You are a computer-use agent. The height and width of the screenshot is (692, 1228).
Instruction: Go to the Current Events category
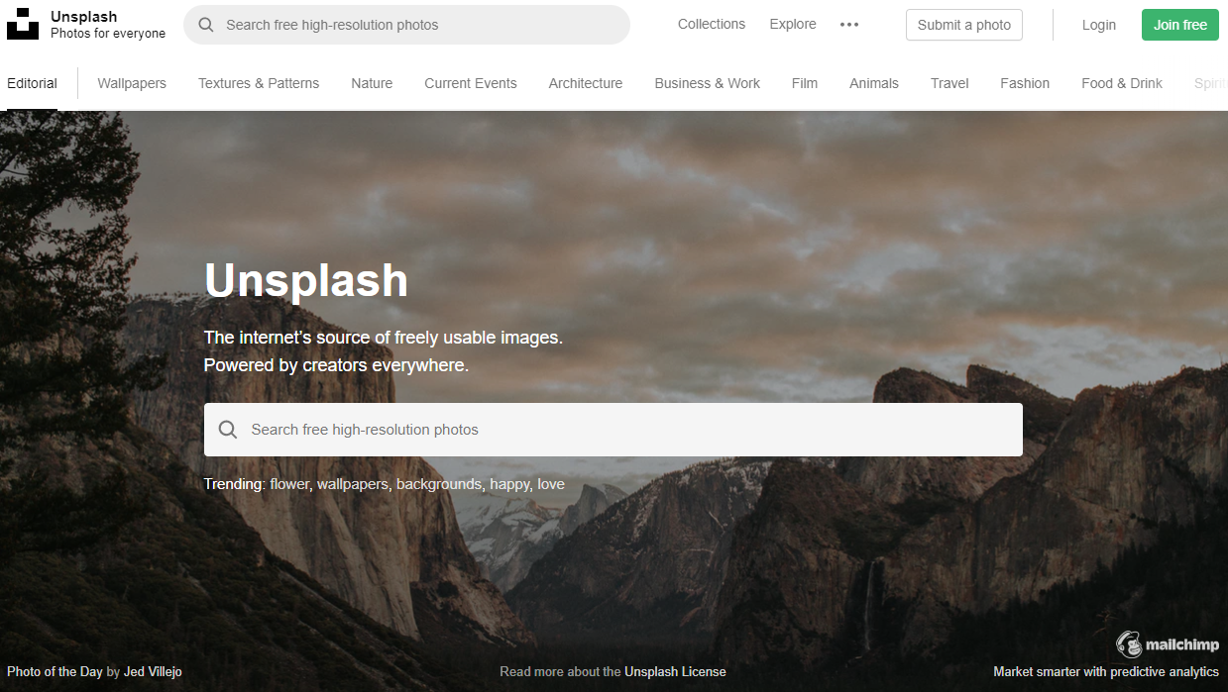pyautogui.click(x=471, y=83)
